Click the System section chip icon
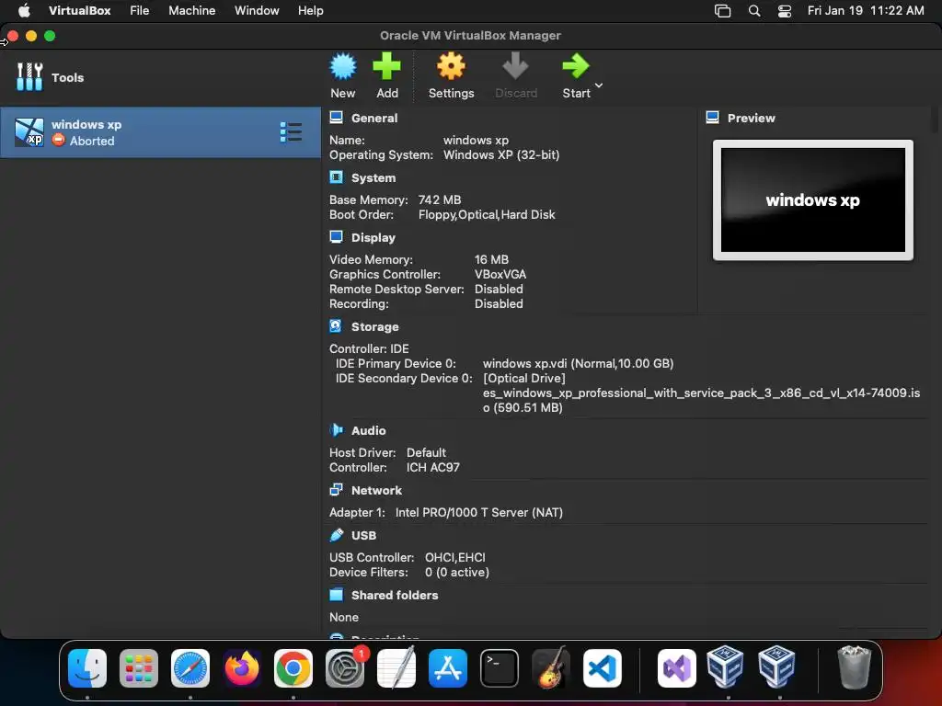Image resolution: width=942 pixels, height=706 pixels. point(337,177)
